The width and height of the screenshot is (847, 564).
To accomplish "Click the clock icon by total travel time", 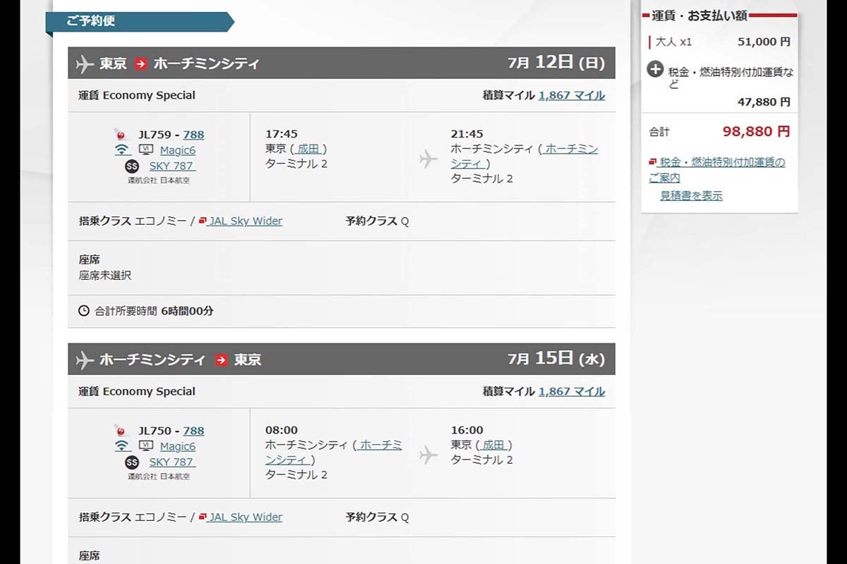I will pos(84,310).
